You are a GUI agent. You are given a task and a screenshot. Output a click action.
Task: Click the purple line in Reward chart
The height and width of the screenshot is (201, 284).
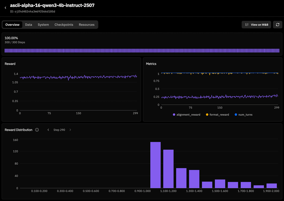(79, 77)
